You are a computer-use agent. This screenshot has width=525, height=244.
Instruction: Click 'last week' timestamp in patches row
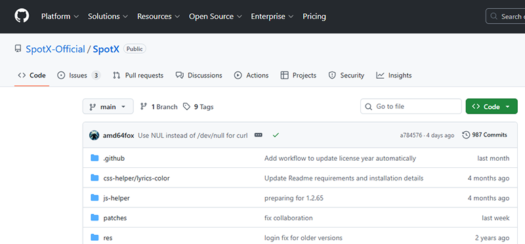(495, 218)
